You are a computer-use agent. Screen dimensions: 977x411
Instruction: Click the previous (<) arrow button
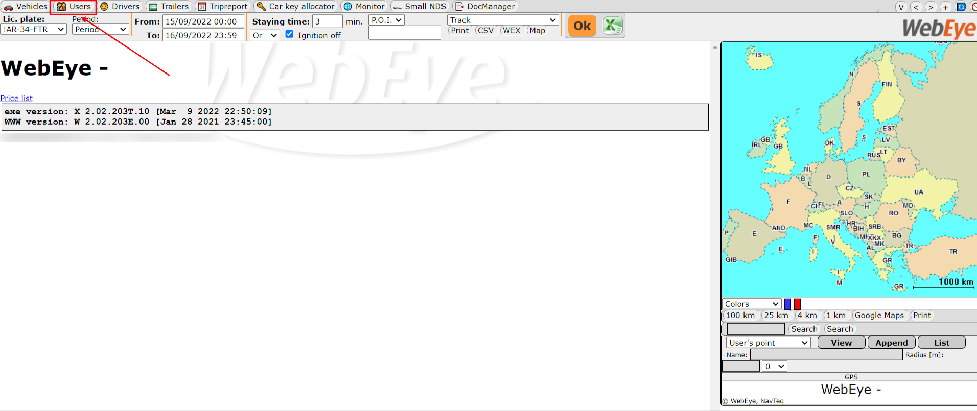pyautogui.click(x=916, y=7)
